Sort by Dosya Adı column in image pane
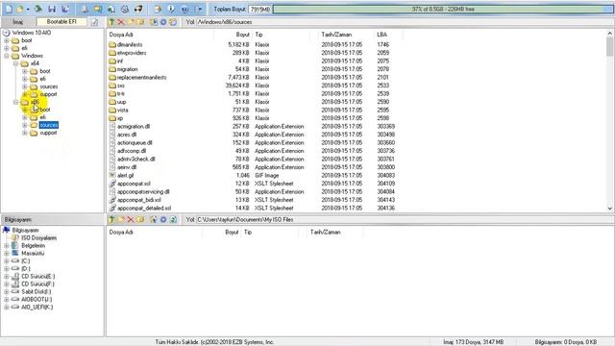The image size is (615, 346). click(160, 35)
